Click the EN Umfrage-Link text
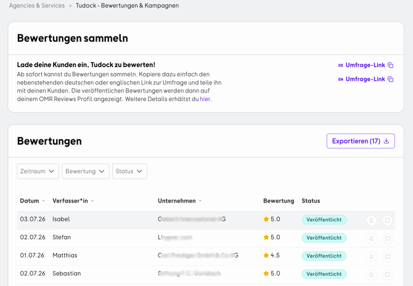 (x=365, y=79)
